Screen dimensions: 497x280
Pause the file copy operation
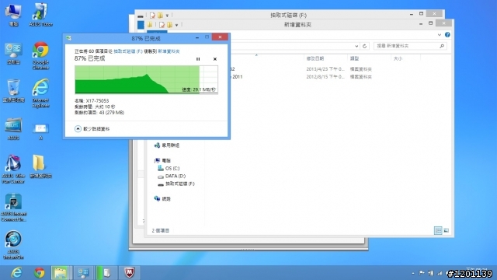pos(198,59)
